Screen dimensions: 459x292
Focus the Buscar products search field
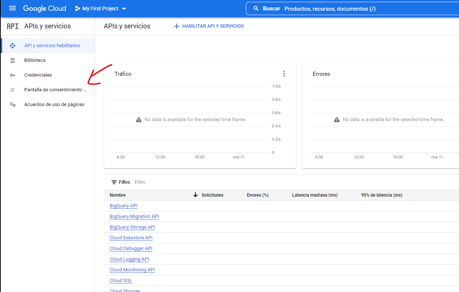tap(352, 8)
